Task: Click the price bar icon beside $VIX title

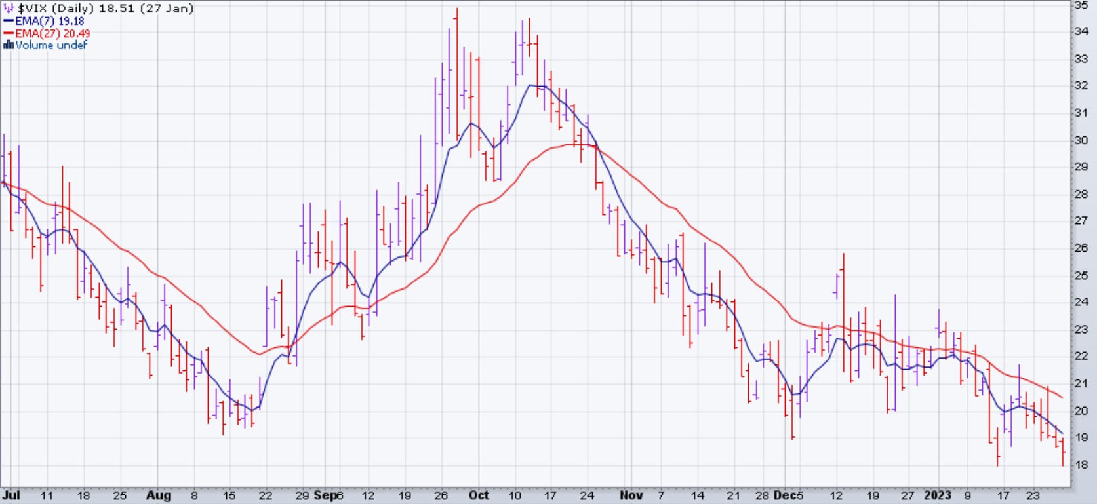Action: (9, 9)
